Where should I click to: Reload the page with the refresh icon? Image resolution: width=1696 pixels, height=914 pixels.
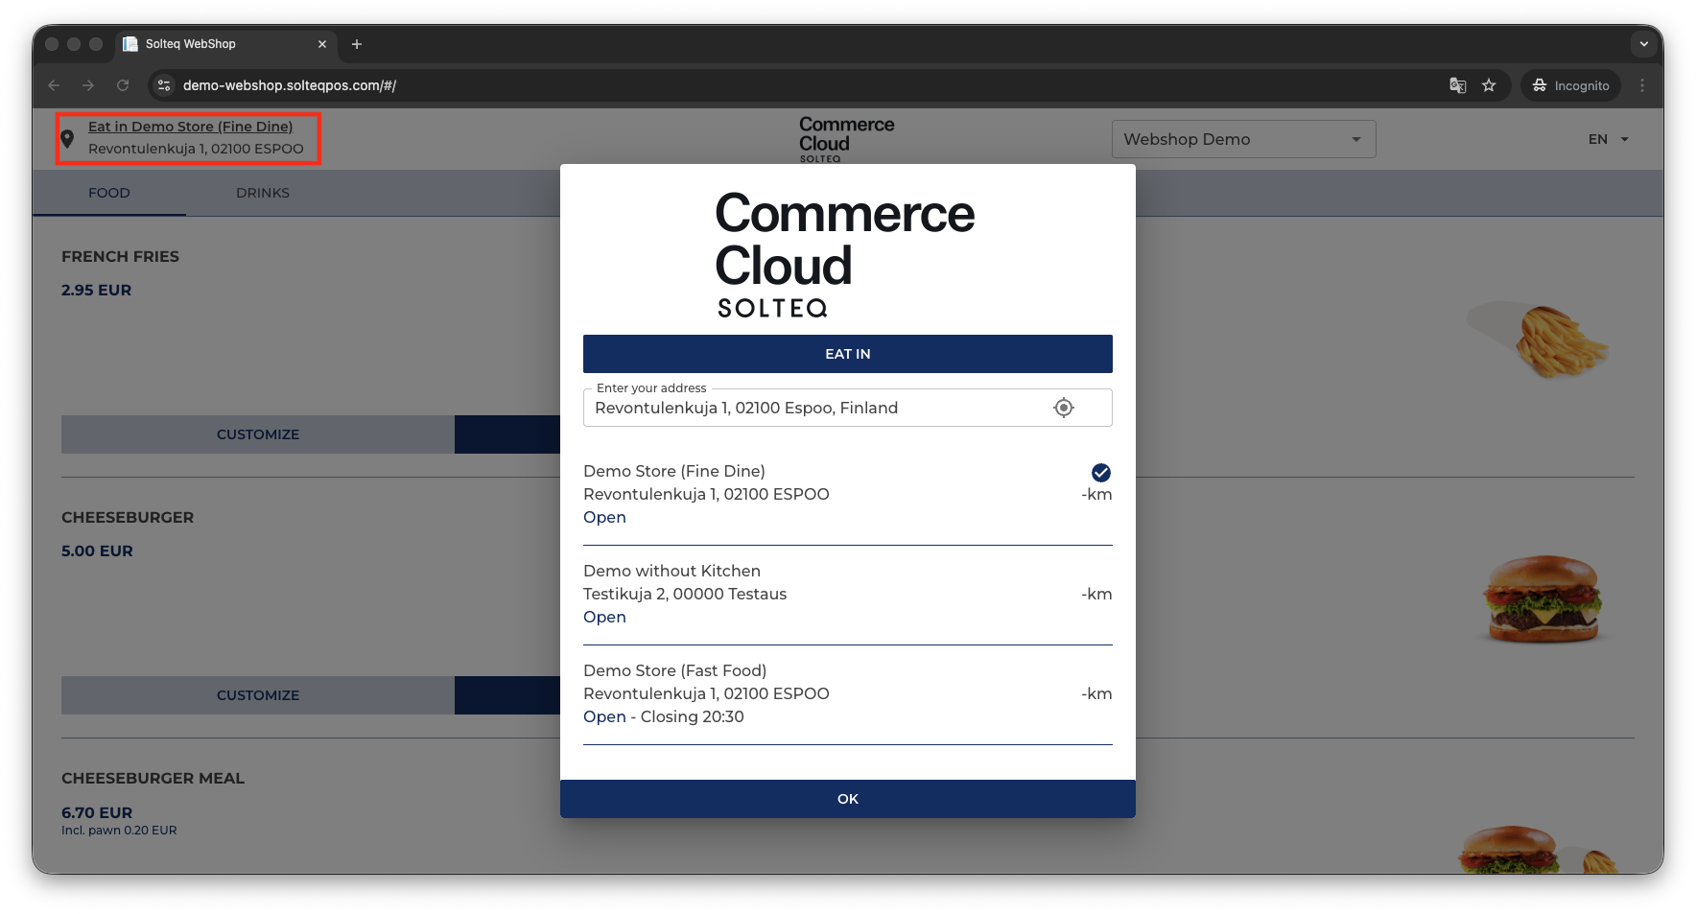tap(123, 85)
